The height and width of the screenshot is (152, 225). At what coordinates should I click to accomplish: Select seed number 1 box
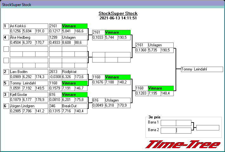6,26
